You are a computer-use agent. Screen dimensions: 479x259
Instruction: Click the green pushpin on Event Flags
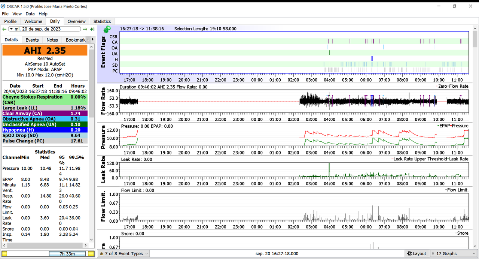point(107,29)
